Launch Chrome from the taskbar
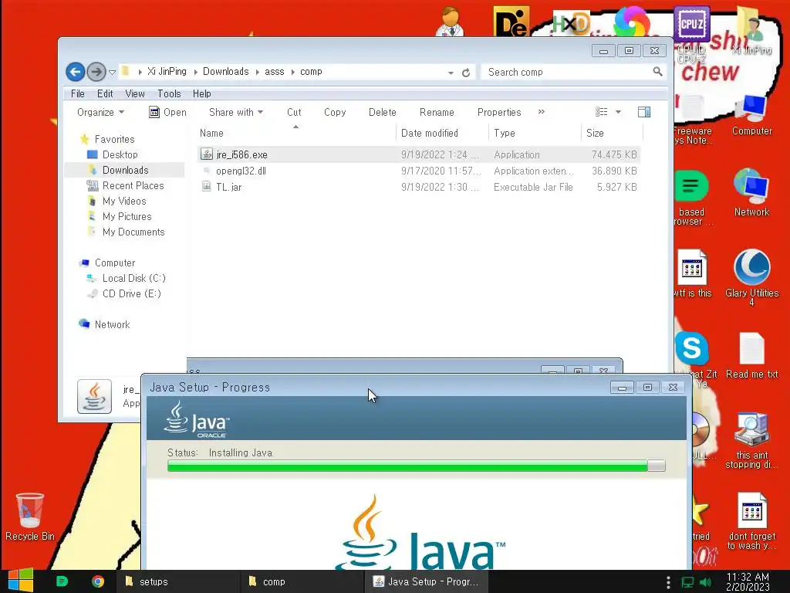This screenshot has width=790, height=593. coord(98,581)
